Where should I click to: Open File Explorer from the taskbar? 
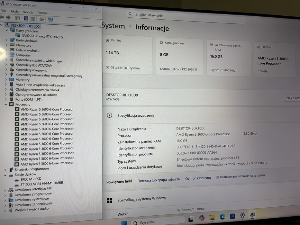pyautogui.click(x=212, y=217)
